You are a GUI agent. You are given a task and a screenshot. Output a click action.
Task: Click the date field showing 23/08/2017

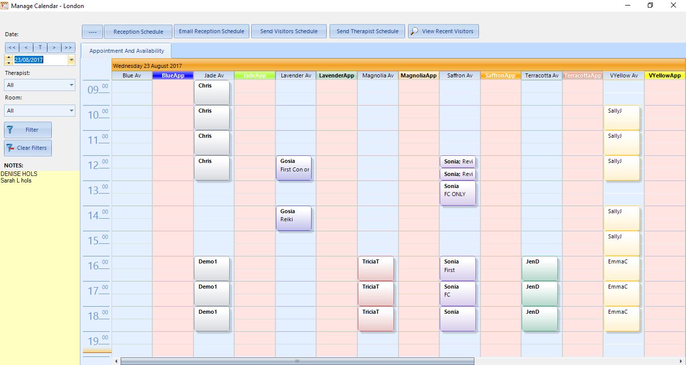point(40,60)
